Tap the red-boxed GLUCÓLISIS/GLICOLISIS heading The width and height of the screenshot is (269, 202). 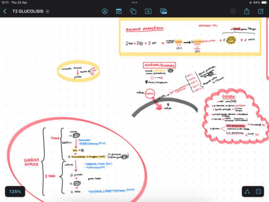click(160, 65)
